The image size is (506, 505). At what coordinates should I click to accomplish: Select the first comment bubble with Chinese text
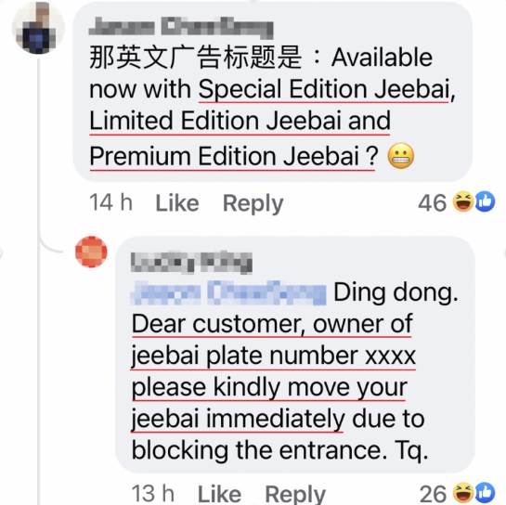(273, 92)
